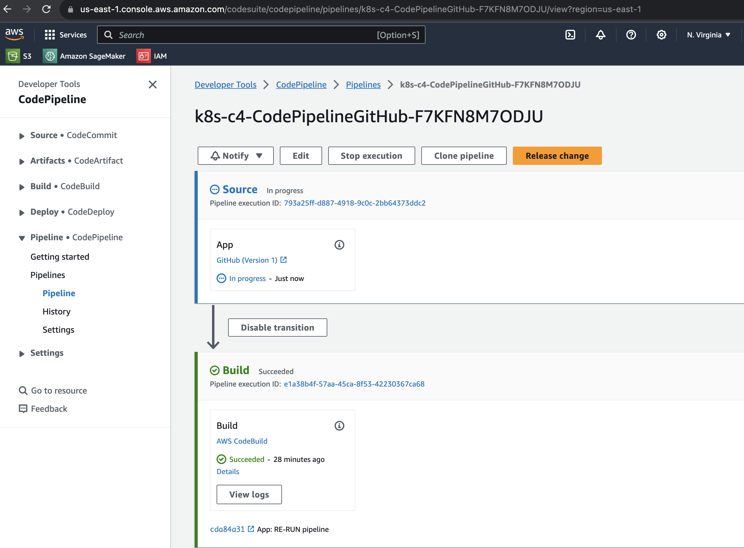Select Getting started in sidebar
Viewport: 744px width, 548px height.
point(60,257)
